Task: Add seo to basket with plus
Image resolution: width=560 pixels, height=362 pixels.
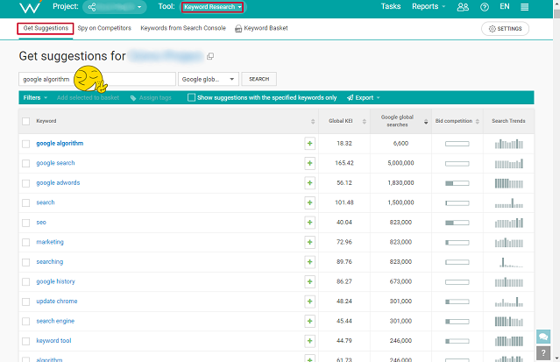Action: point(309,223)
